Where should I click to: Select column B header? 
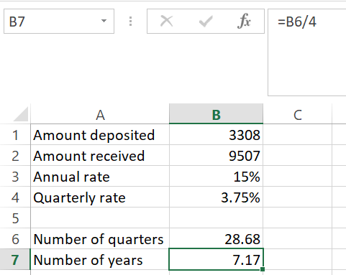216,114
